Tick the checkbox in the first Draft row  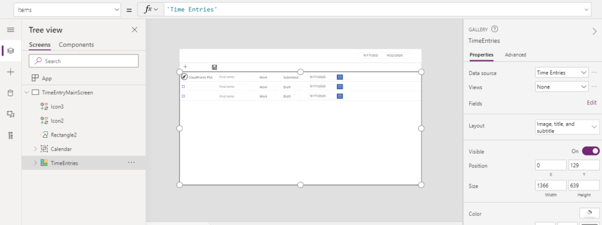click(x=183, y=87)
